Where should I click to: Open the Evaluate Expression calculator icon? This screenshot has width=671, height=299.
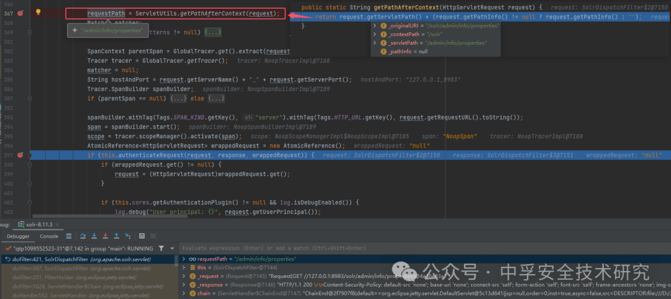[142, 236]
